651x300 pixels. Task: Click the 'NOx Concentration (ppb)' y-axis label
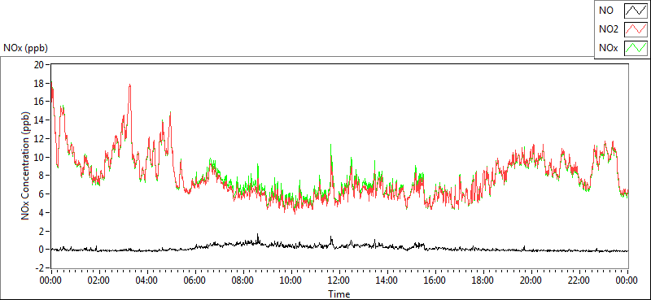coord(26,165)
